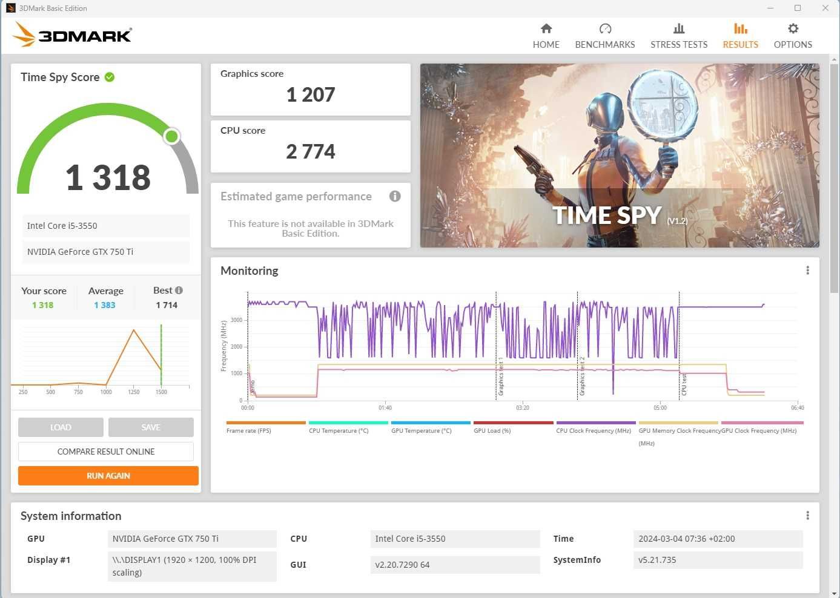Image resolution: width=840 pixels, height=598 pixels.
Task: Click the CPU test marker
Action: click(x=684, y=384)
